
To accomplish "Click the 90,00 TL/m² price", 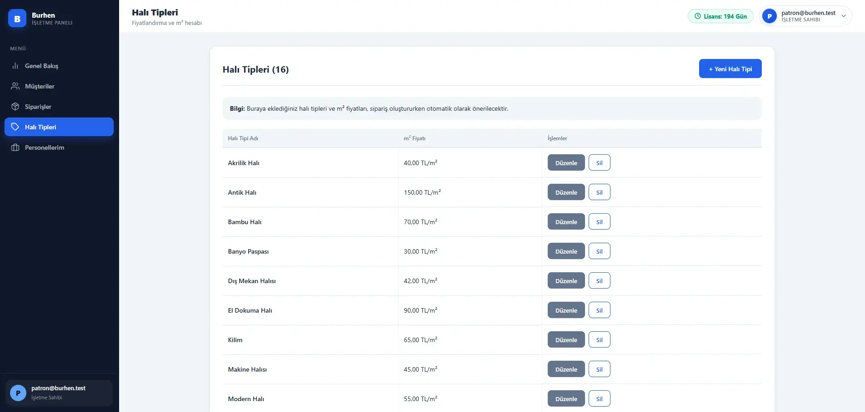I will (420, 310).
